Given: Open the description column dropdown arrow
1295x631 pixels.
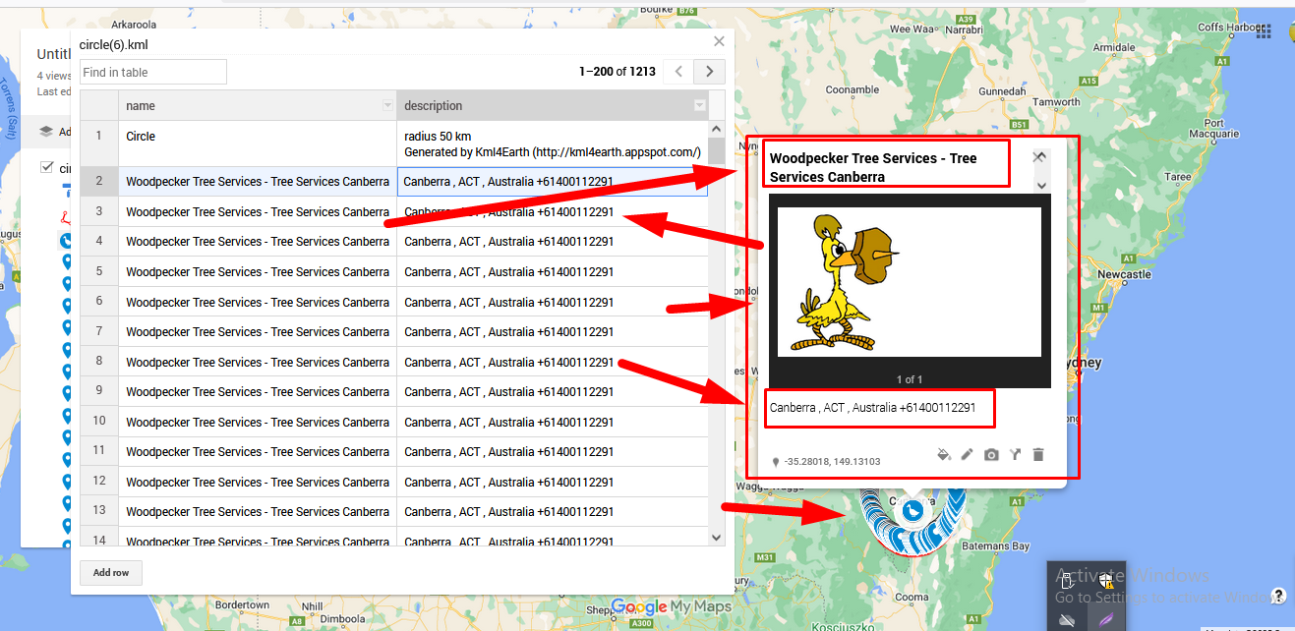Looking at the screenshot, I should (699, 106).
